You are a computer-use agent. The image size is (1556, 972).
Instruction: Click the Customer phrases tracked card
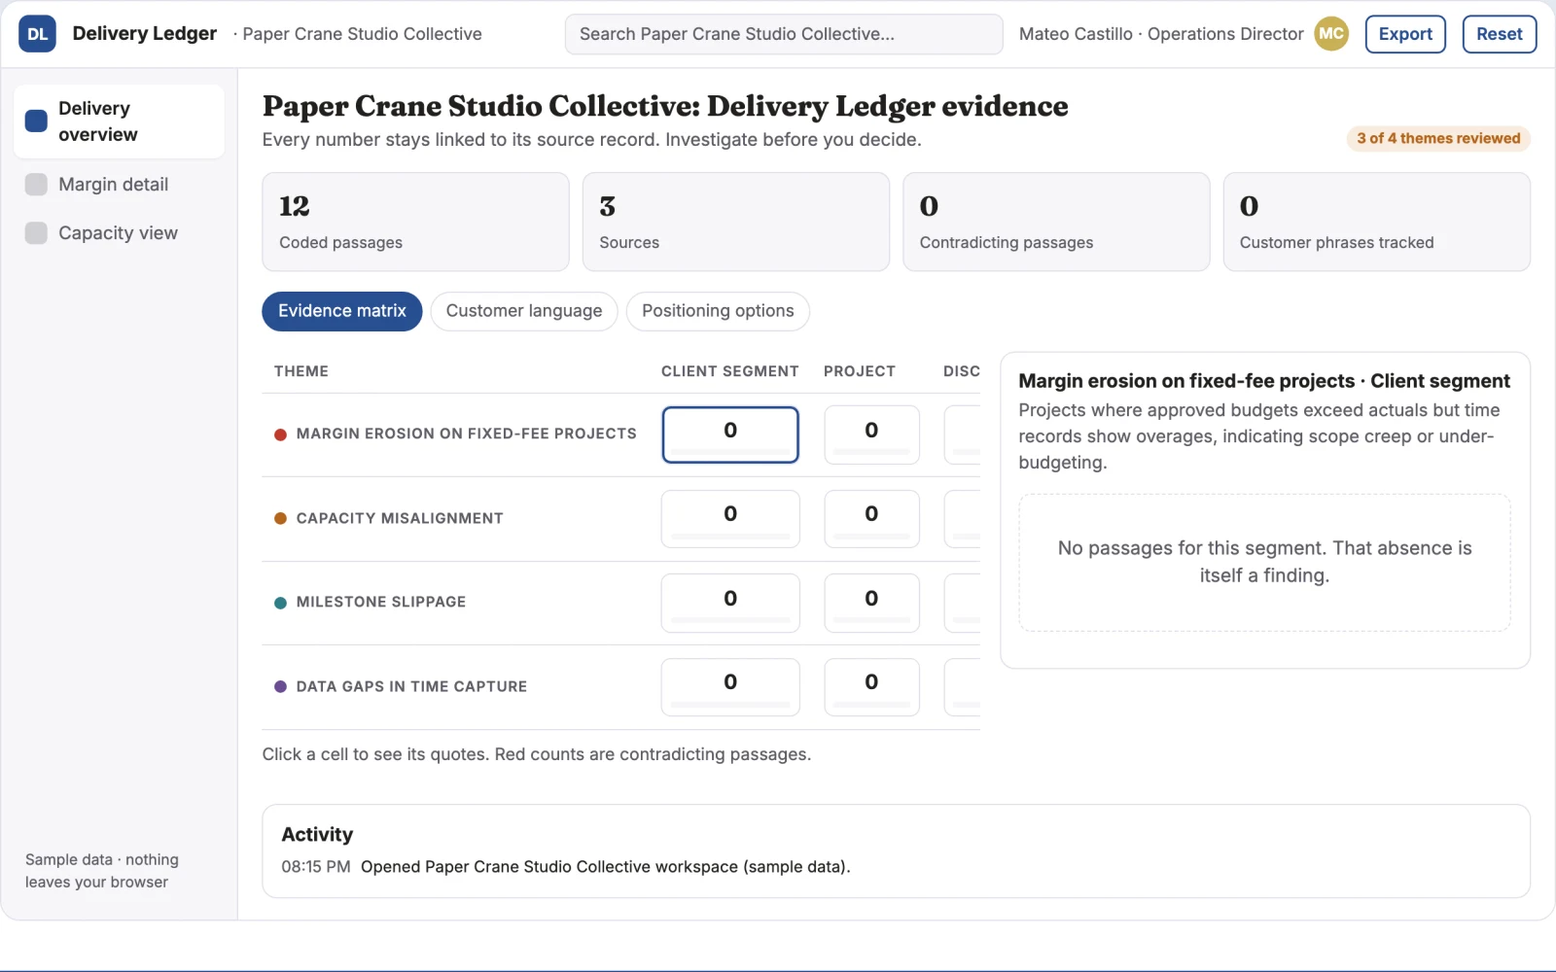(x=1376, y=222)
